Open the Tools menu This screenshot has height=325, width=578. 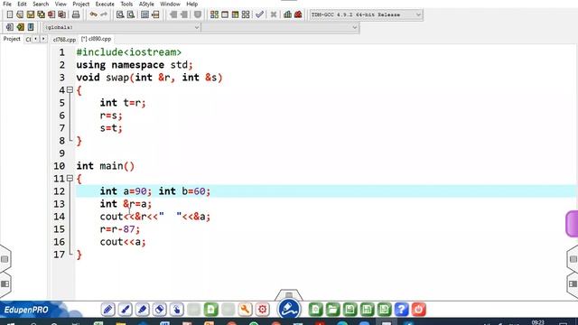pos(126,4)
